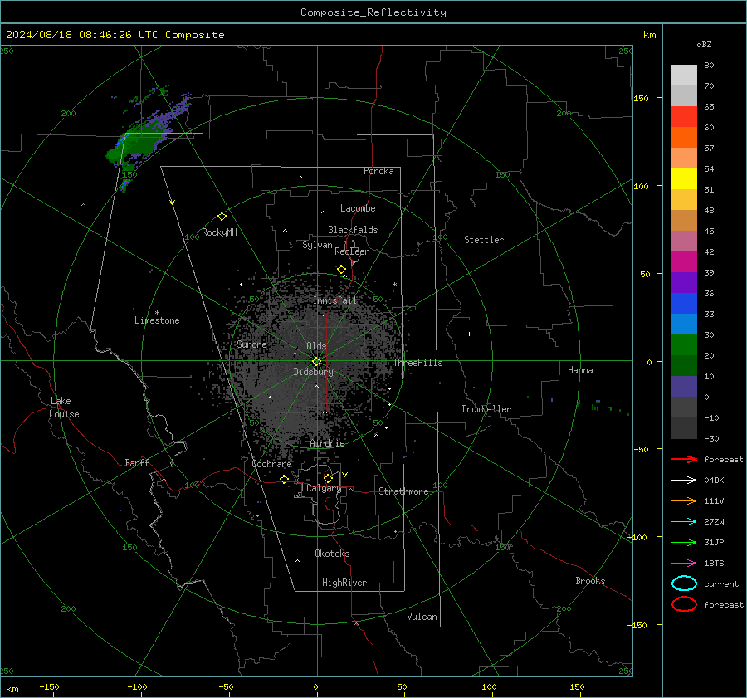Click the cyan 27ZW arrow symbol
This screenshot has height=698, width=747.
[x=684, y=522]
